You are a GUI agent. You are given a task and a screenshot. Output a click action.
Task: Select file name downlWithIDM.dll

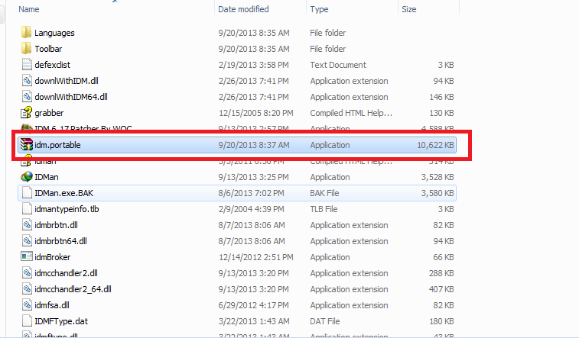67,81
